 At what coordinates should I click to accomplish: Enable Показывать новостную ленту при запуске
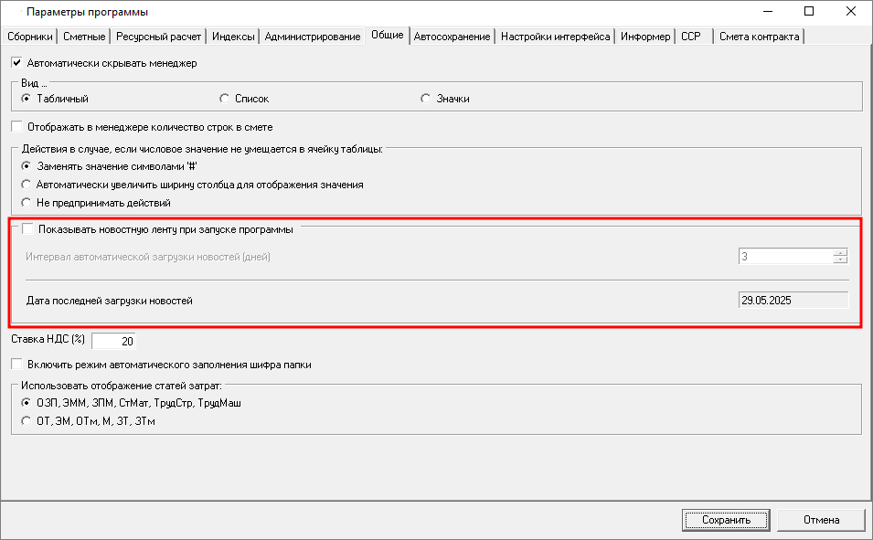pos(28,229)
